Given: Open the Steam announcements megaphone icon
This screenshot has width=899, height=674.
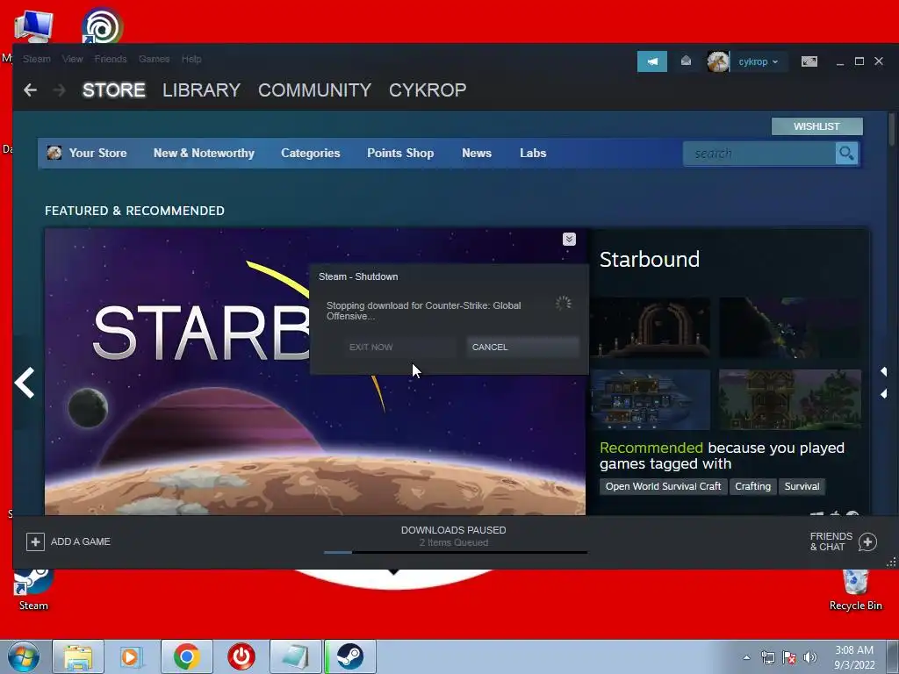Looking at the screenshot, I should [652, 61].
